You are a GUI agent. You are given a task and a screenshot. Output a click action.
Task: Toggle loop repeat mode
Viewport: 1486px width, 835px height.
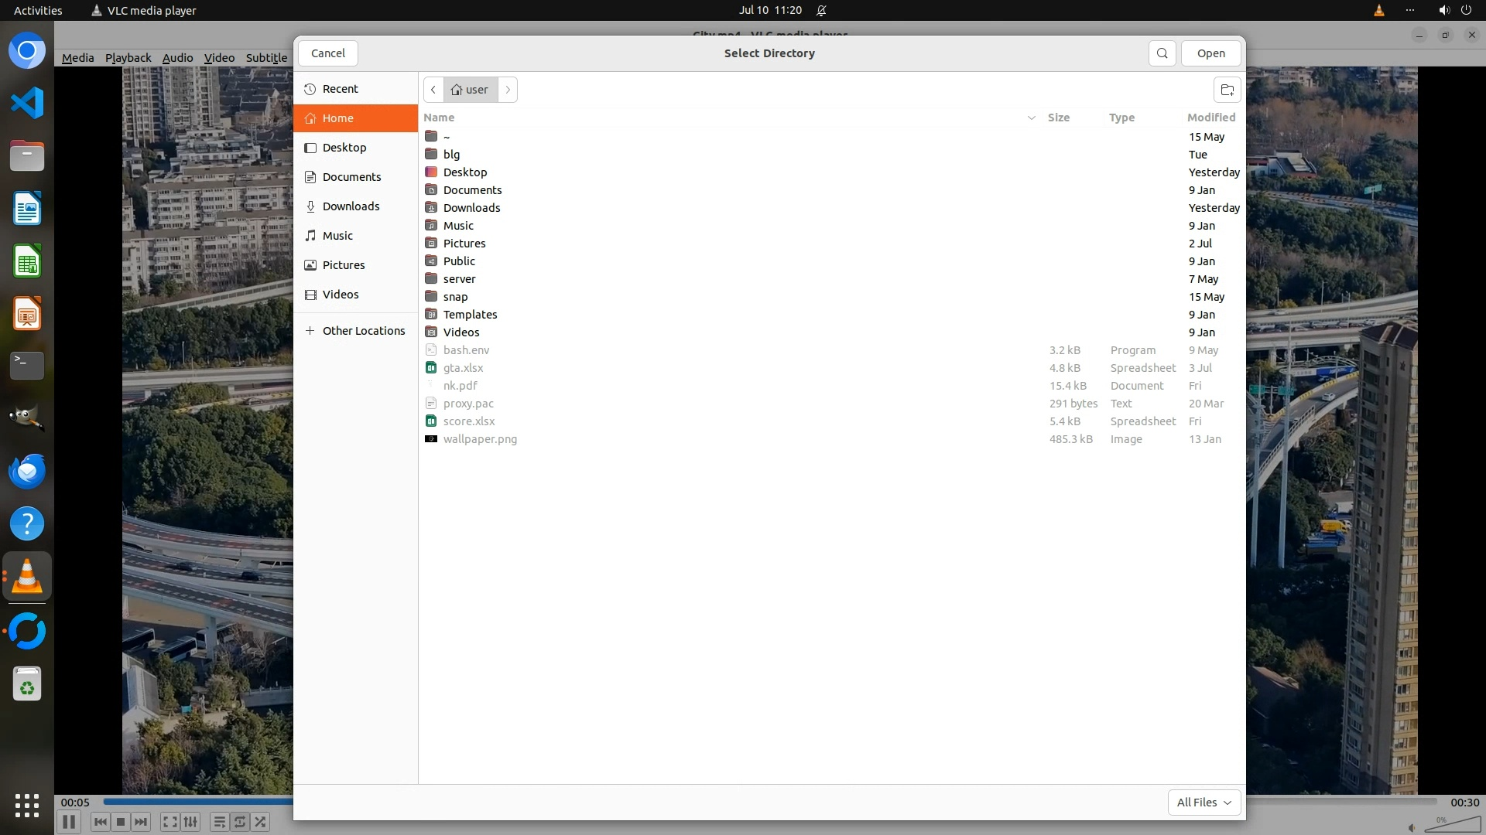(240, 822)
